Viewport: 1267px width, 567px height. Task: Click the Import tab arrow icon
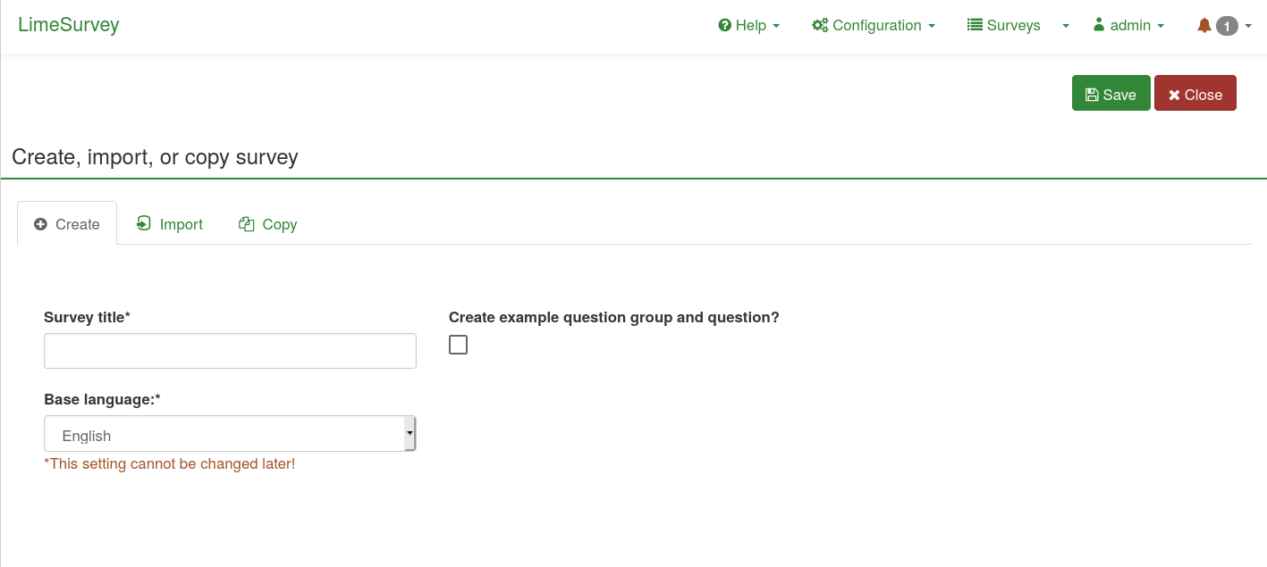(x=144, y=223)
